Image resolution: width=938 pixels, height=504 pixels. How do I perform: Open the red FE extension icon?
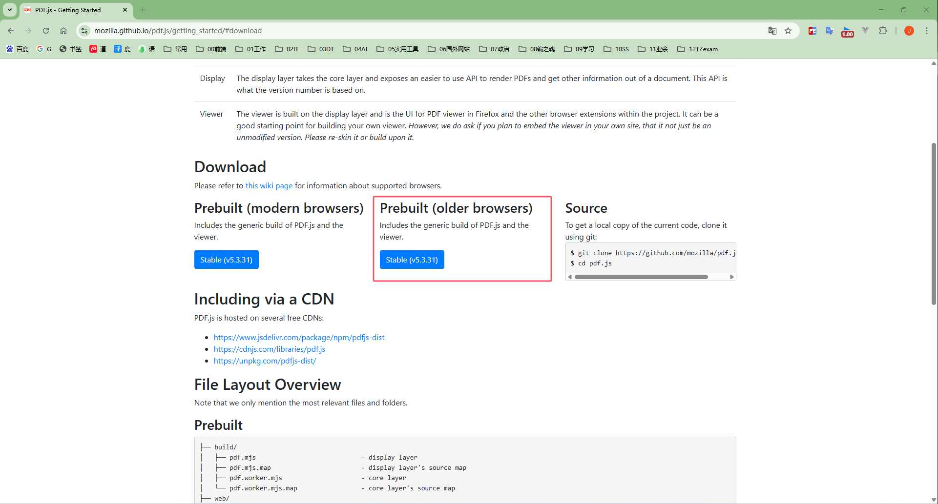click(x=813, y=31)
